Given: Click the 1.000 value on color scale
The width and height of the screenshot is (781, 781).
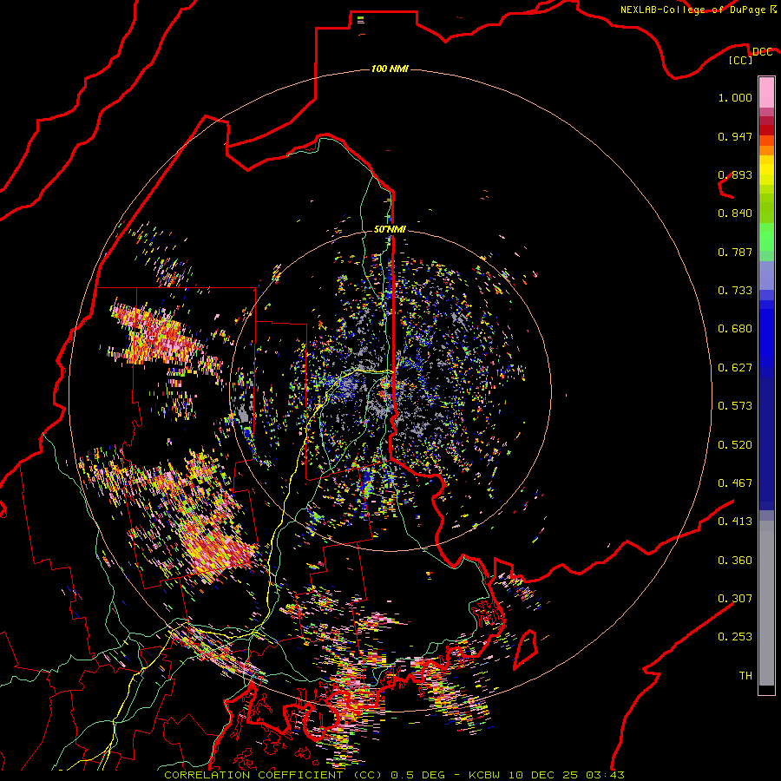Looking at the screenshot, I should [x=734, y=98].
